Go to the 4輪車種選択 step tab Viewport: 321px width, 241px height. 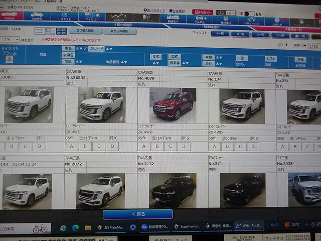(210, 27)
